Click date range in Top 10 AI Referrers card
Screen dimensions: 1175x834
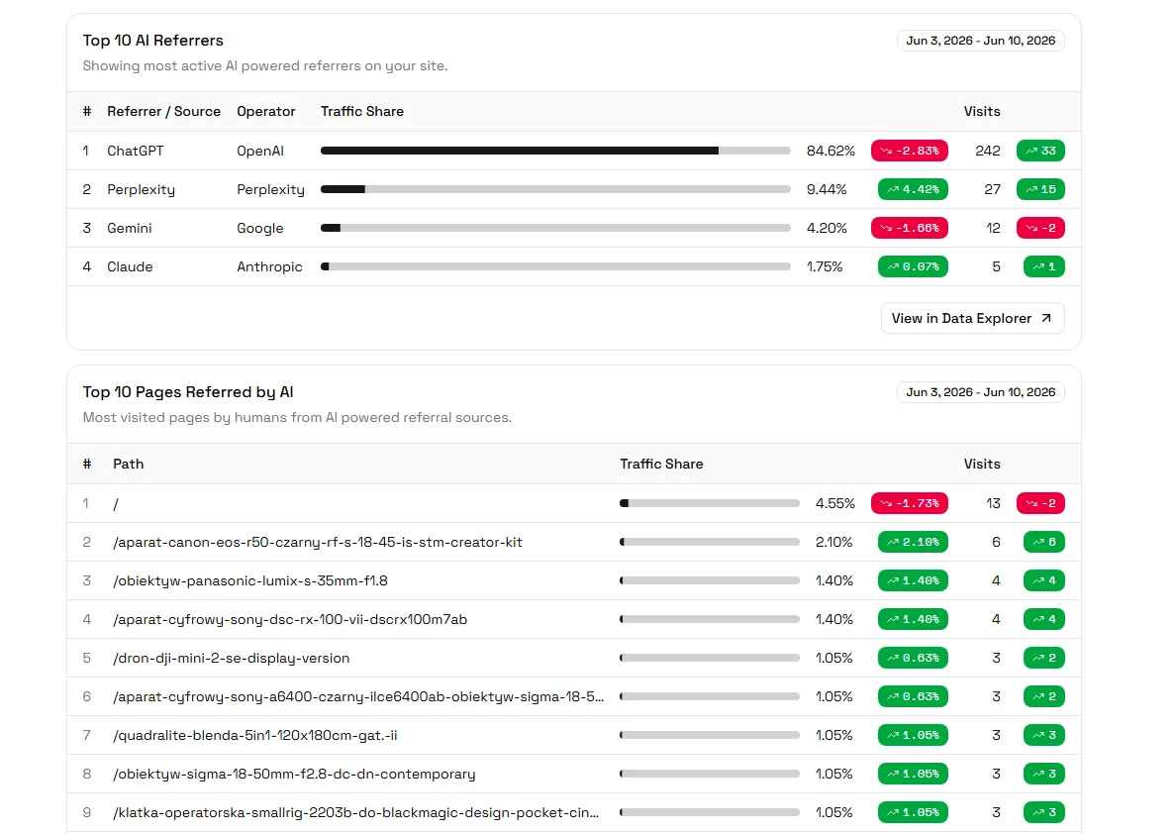(980, 41)
